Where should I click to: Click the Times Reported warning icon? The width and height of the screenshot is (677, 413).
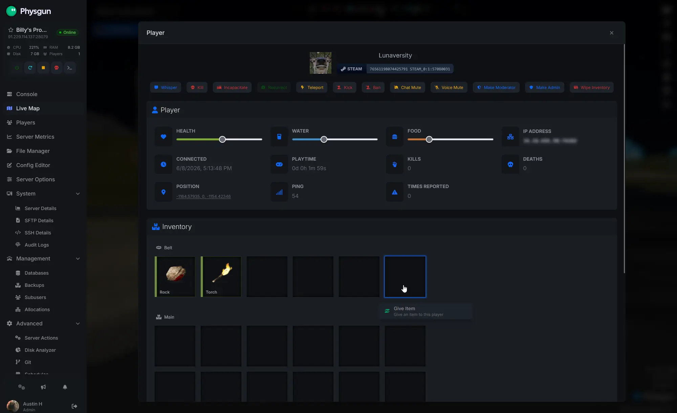(x=395, y=192)
